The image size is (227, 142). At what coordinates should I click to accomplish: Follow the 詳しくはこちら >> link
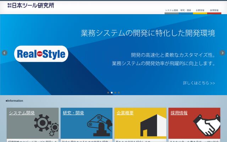[199, 83]
